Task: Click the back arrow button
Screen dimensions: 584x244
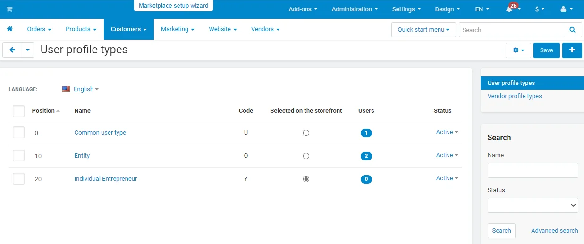Action: click(x=12, y=50)
